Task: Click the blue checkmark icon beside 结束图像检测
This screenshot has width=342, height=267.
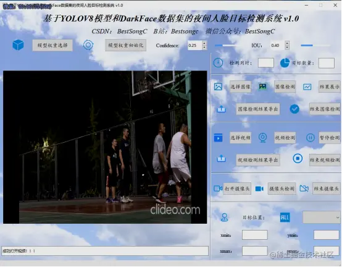Action: click(294, 109)
